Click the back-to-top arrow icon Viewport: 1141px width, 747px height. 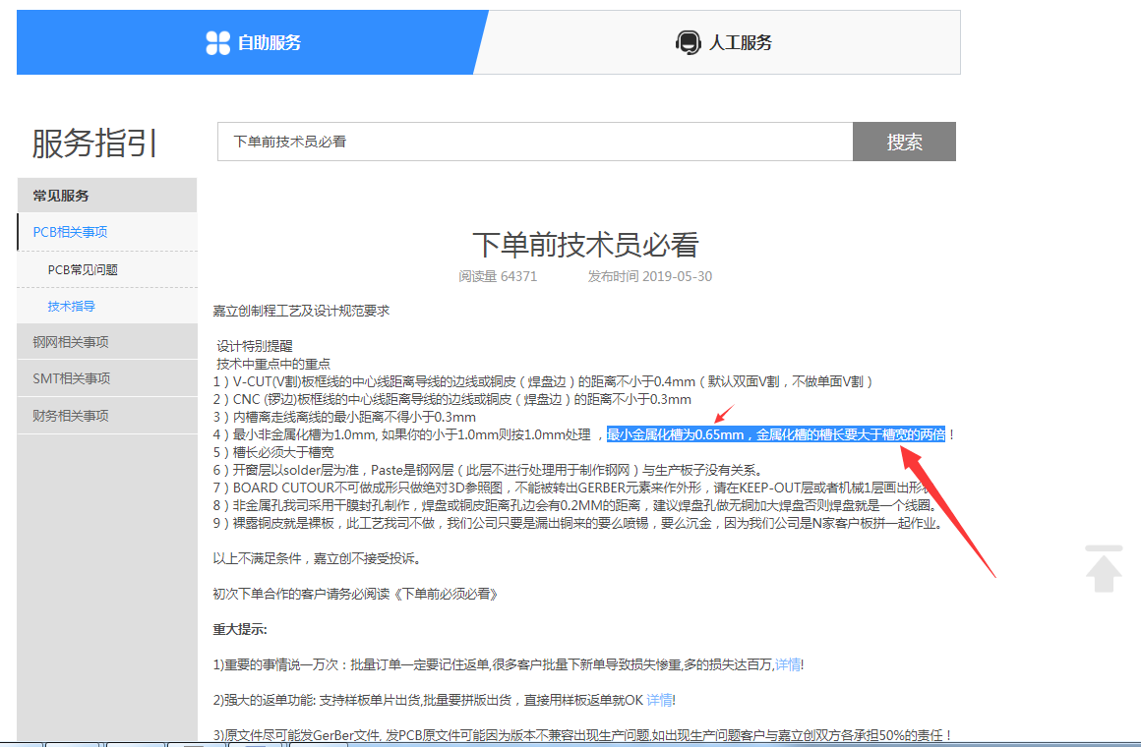[x=1104, y=569]
